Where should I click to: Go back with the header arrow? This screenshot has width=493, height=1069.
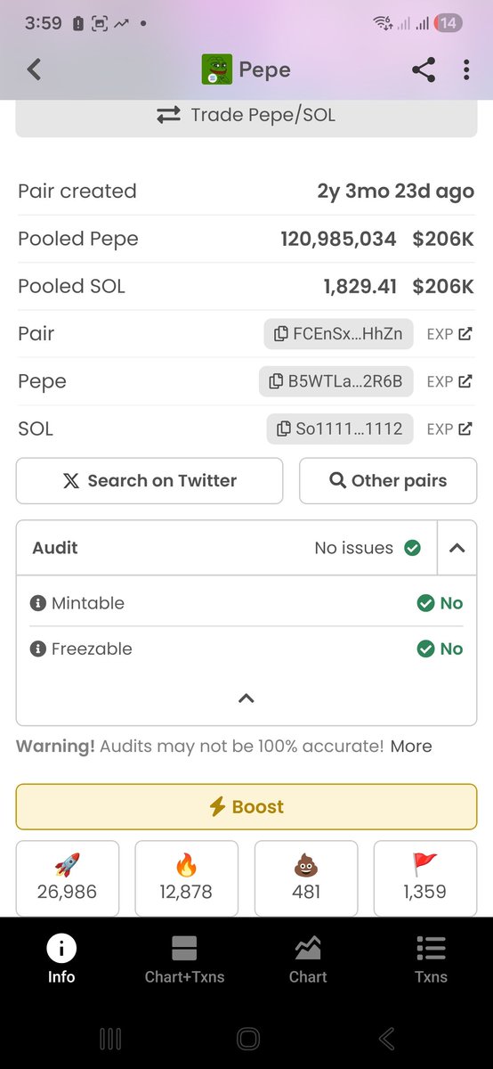[34, 69]
